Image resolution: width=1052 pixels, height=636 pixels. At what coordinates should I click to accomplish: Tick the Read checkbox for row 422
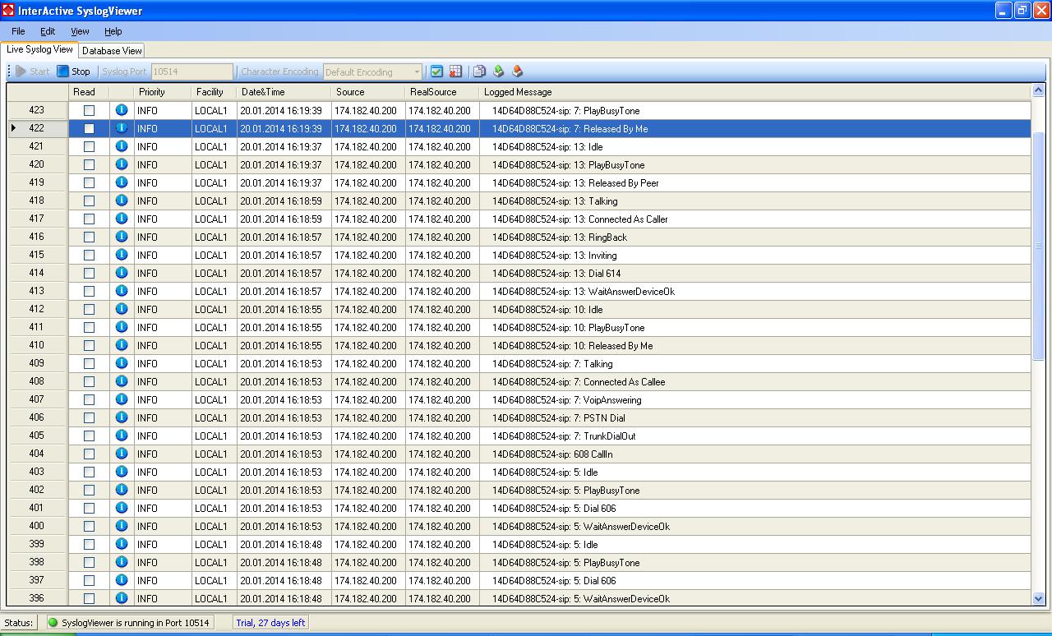click(89, 128)
